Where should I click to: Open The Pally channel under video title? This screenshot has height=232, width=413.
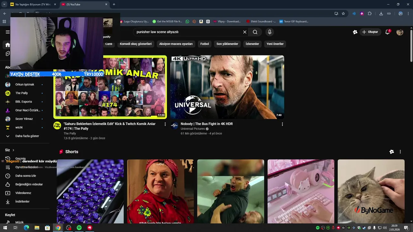(x=70, y=133)
